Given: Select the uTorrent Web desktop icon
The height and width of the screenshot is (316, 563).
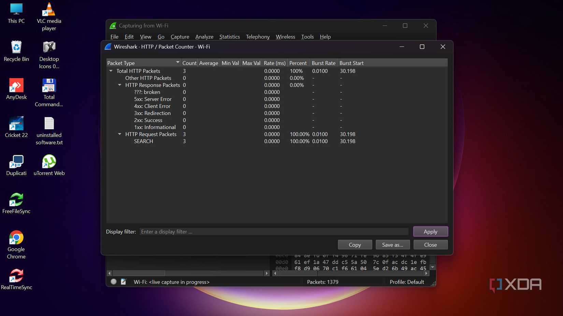Looking at the screenshot, I should point(49,162).
